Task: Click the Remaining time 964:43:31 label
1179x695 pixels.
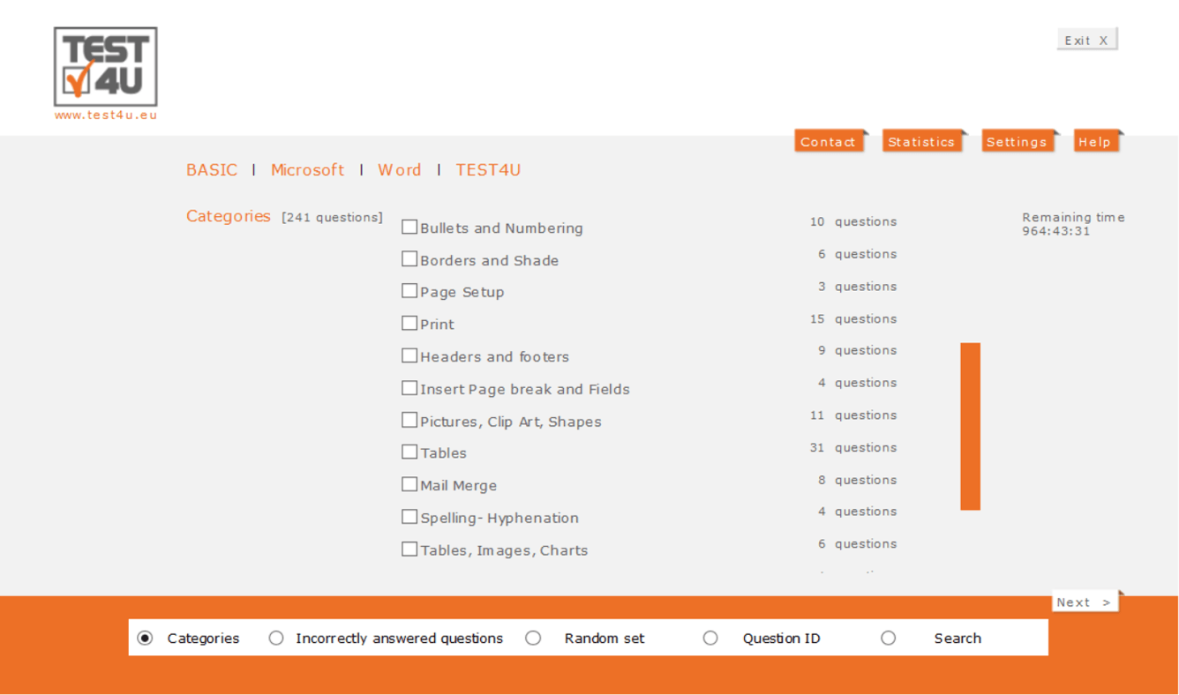Action: (1073, 224)
